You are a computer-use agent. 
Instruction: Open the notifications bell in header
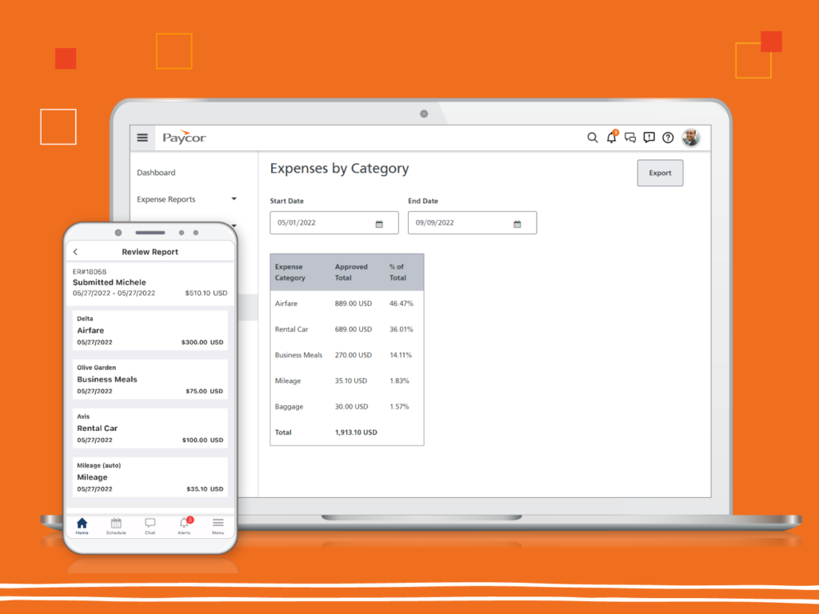[612, 138]
